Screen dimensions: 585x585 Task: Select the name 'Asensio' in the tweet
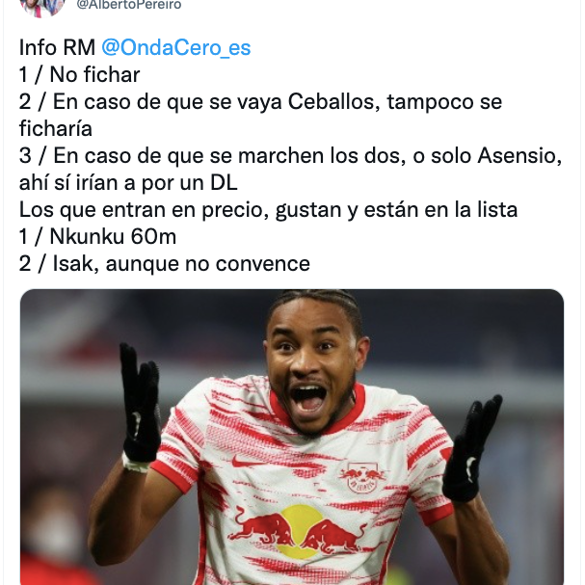519,156
